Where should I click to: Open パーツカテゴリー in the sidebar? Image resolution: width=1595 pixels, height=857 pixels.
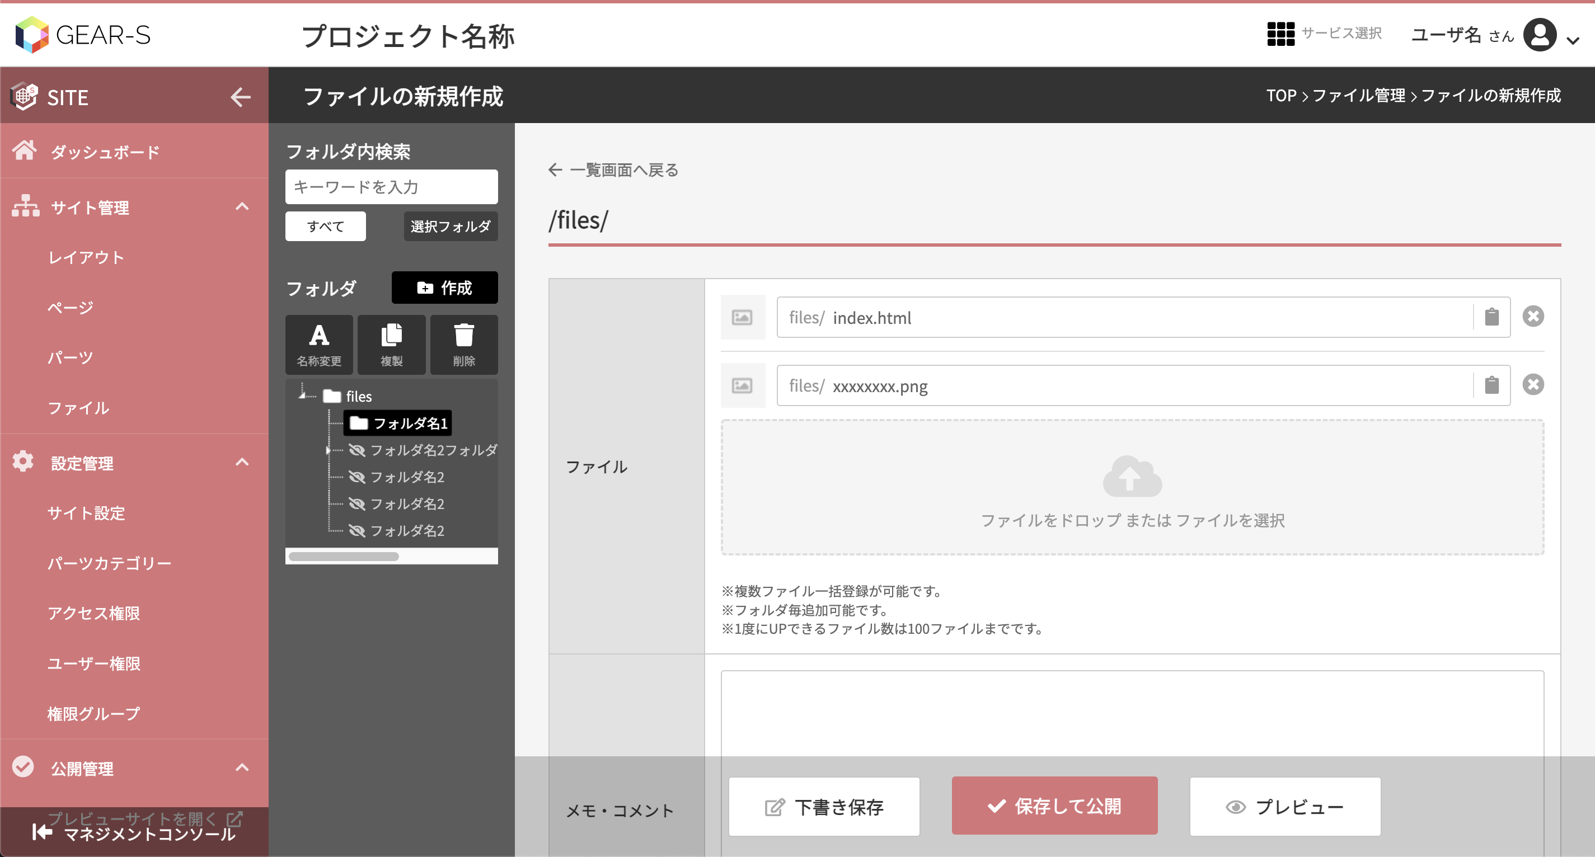click(110, 563)
